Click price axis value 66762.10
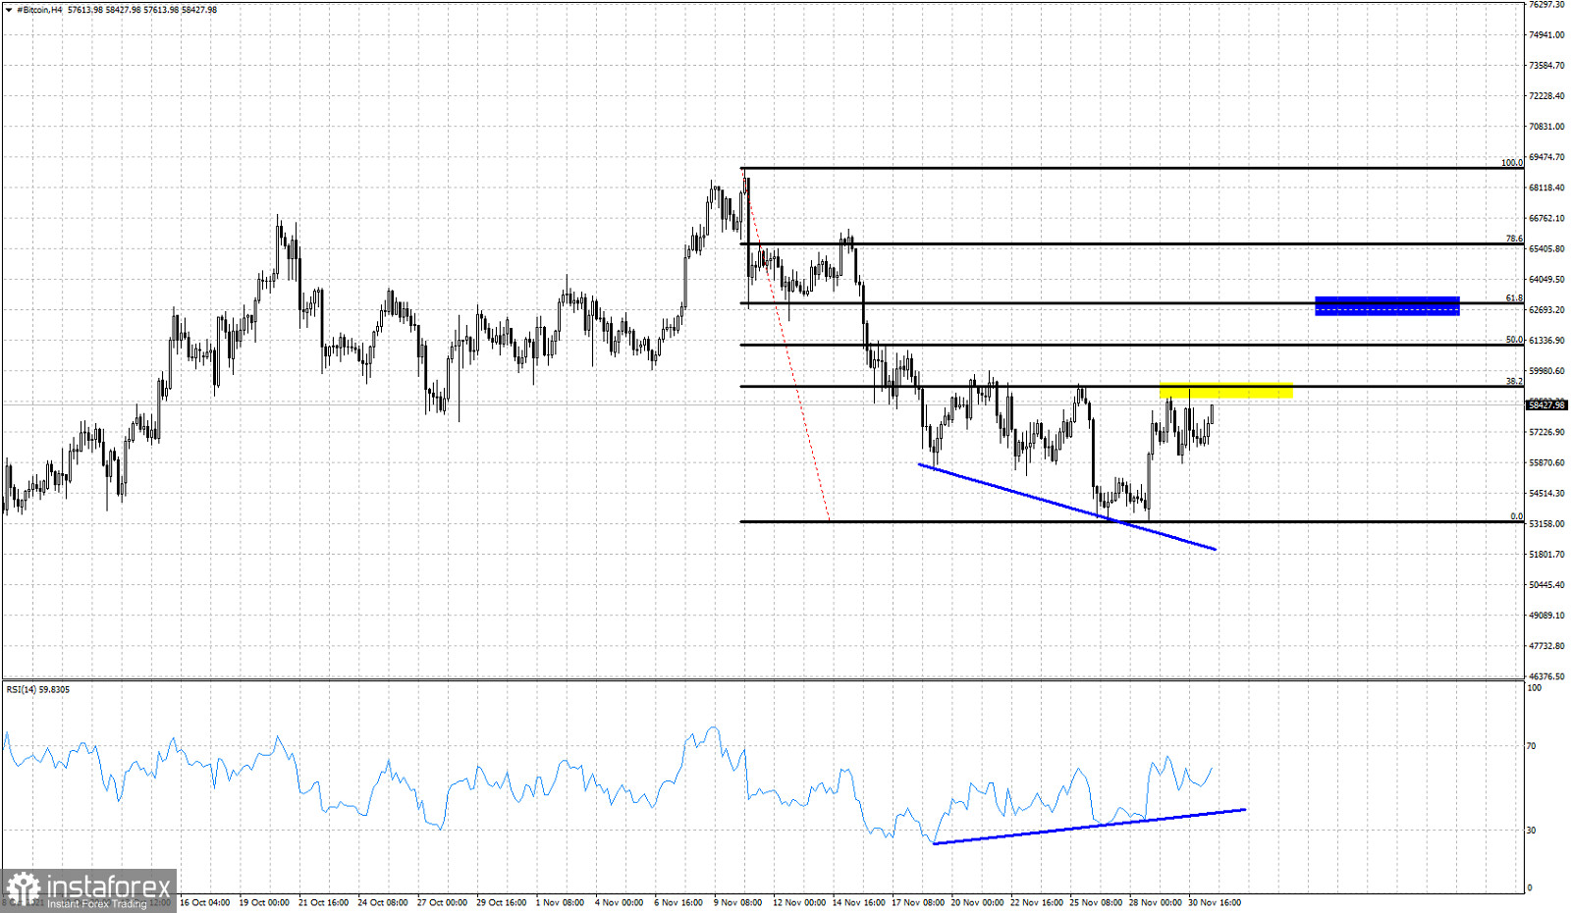This screenshot has height=913, width=1571. 1546,219
